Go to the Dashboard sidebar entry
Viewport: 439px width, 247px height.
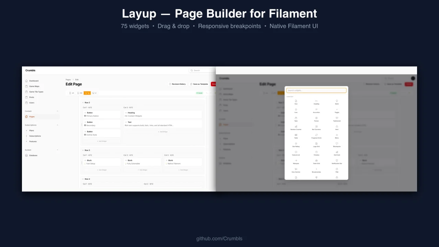click(x=34, y=81)
